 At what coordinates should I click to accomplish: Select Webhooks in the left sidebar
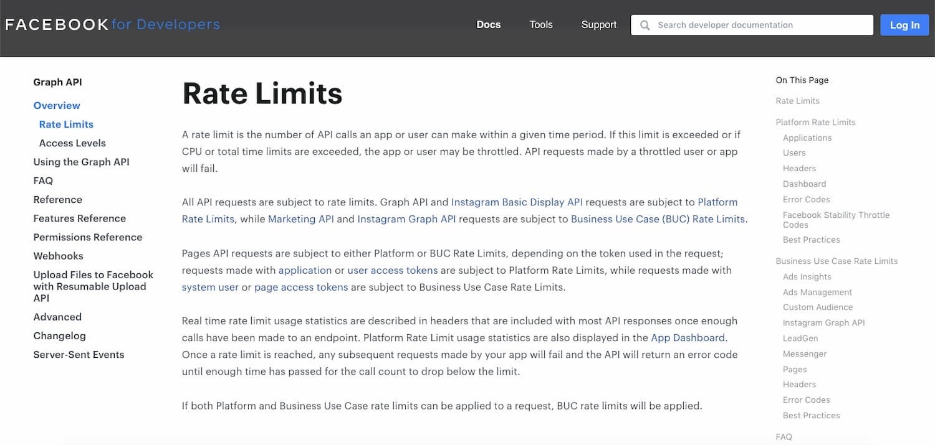click(58, 256)
